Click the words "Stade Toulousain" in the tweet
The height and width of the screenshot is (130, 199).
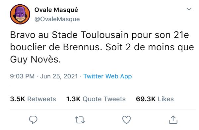tap(90, 35)
